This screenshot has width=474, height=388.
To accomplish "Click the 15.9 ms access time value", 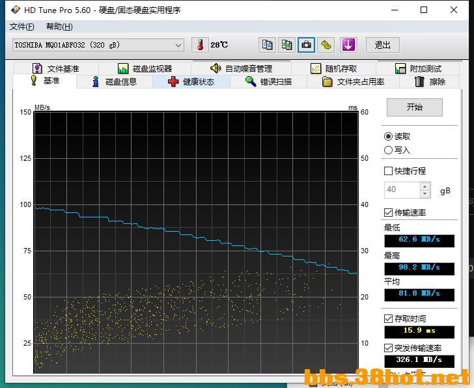I will pyautogui.click(x=419, y=332).
